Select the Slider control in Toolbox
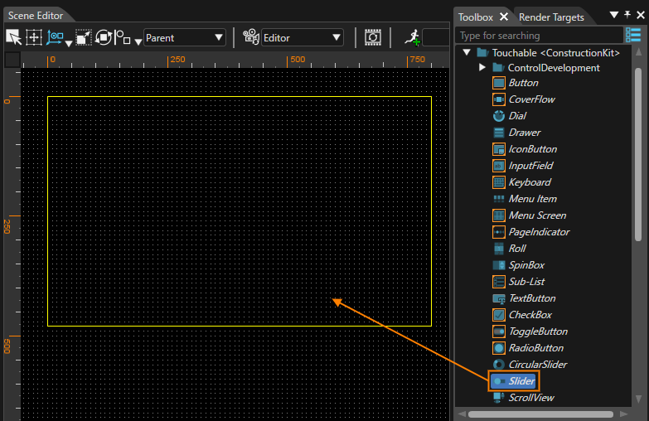The height and width of the screenshot is (421, 649). click(x=514, y=381)
